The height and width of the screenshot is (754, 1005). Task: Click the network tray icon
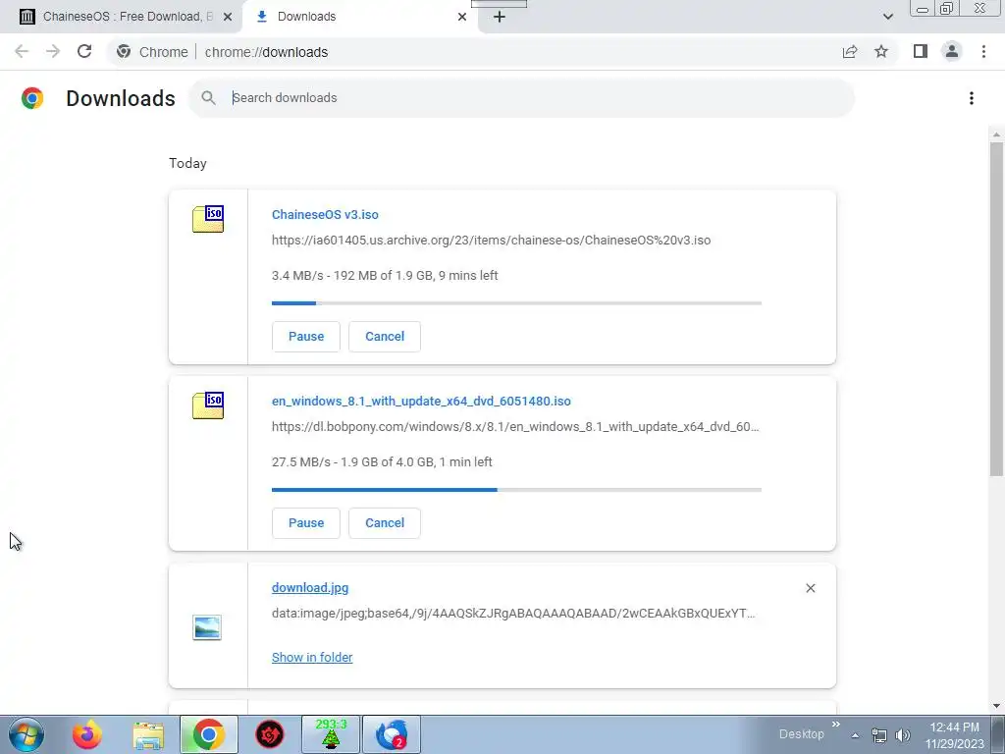(x=879, y=736)
